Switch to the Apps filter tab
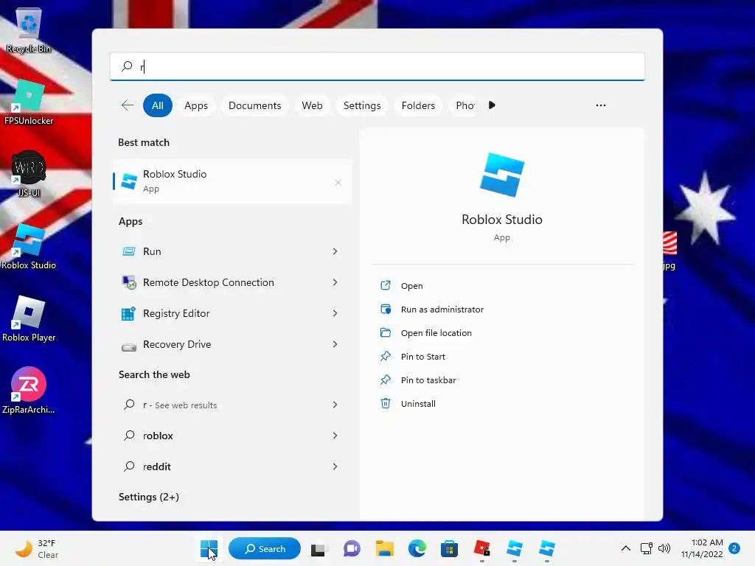 point(196,105)
